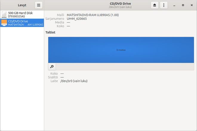Select CD/DVD Drive in sidebar
Viewport: 197px width, 131px height.
coord(22,23)
